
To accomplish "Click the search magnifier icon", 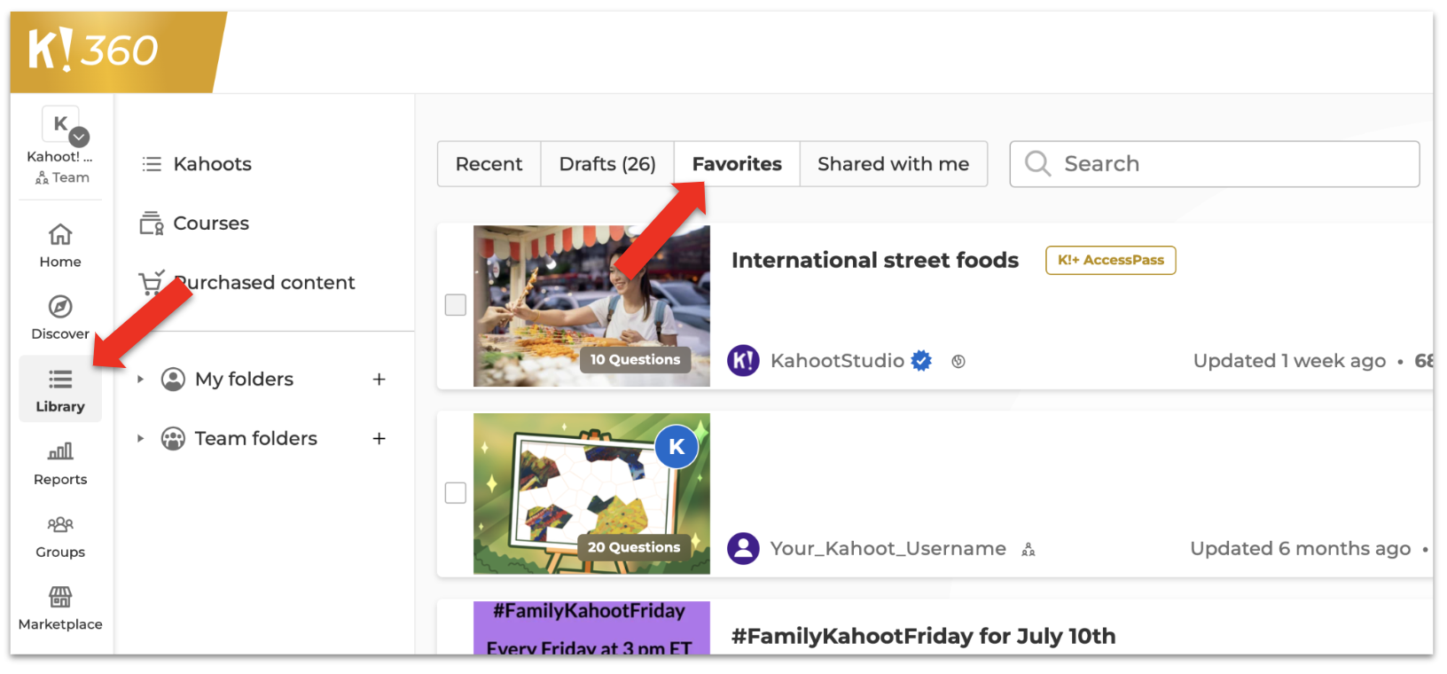I will tap(1037, 164).
